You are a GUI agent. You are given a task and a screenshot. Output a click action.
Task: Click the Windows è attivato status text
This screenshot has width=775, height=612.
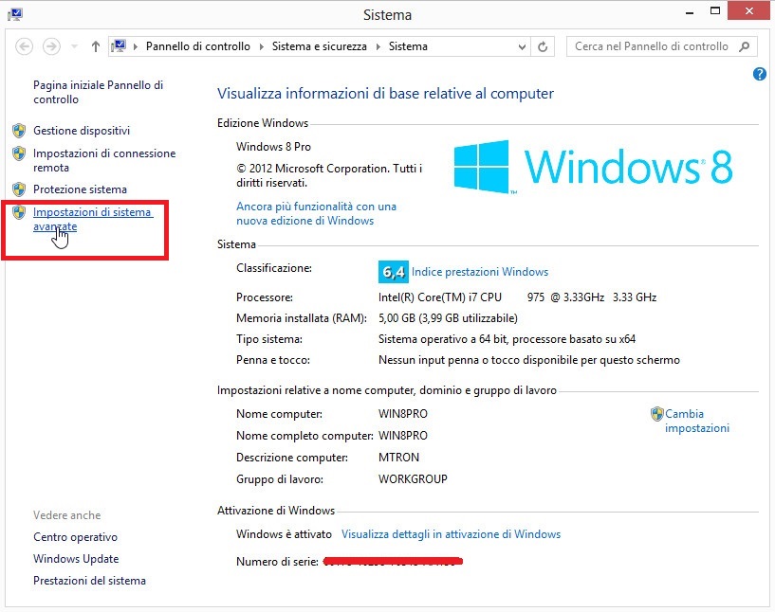pyautogui.click(x=284, y=534)
